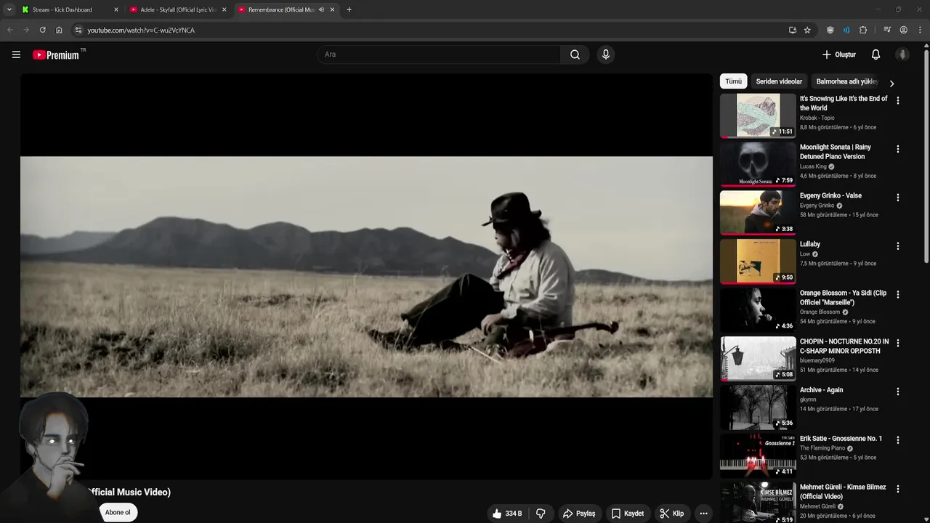Viewport: 930px width, 523px height.
Task: Reload the page
Action: pos(42,30)
